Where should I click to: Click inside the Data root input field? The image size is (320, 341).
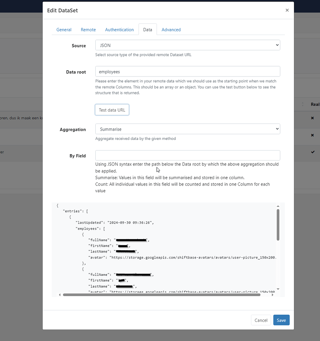[188, 71]
